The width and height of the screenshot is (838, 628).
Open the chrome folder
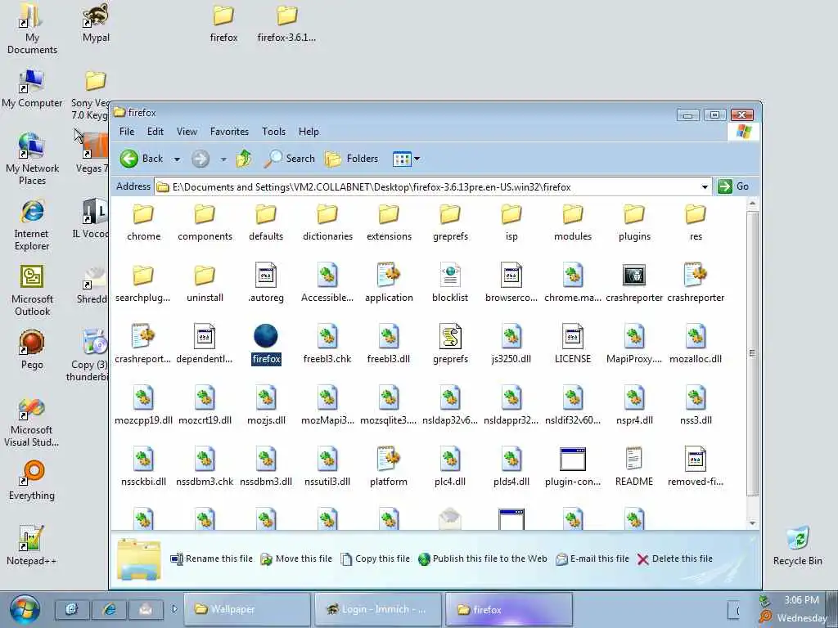(143, 223)
